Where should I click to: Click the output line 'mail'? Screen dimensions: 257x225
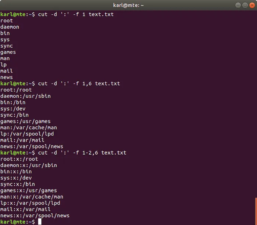coord(7,71)
